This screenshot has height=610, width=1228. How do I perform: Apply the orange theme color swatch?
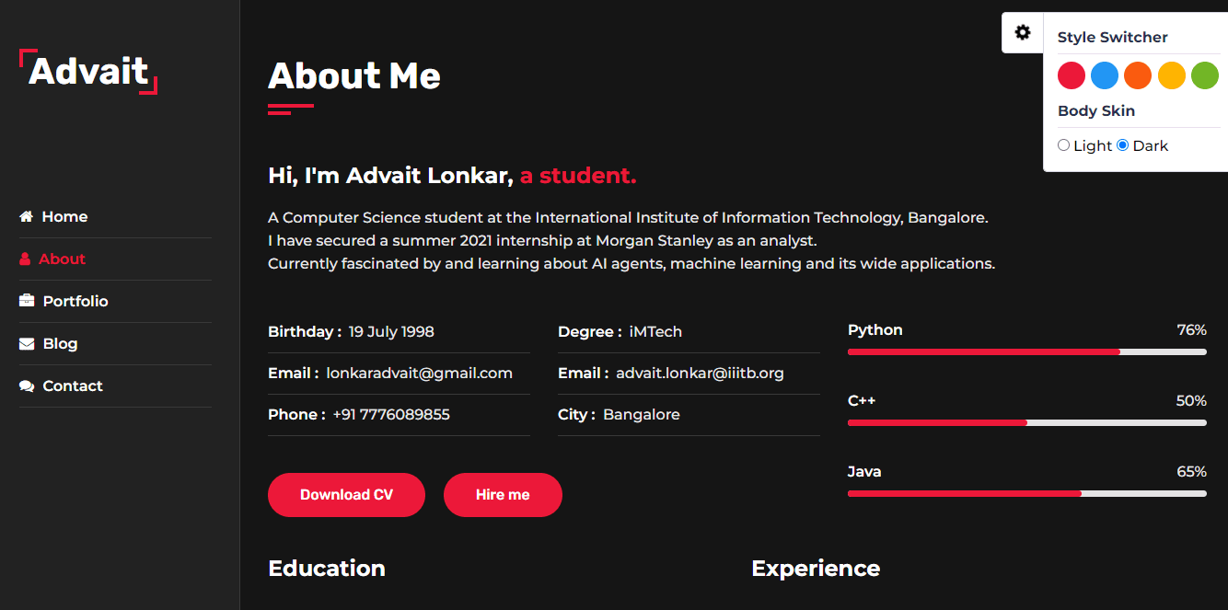[1138, 75]
